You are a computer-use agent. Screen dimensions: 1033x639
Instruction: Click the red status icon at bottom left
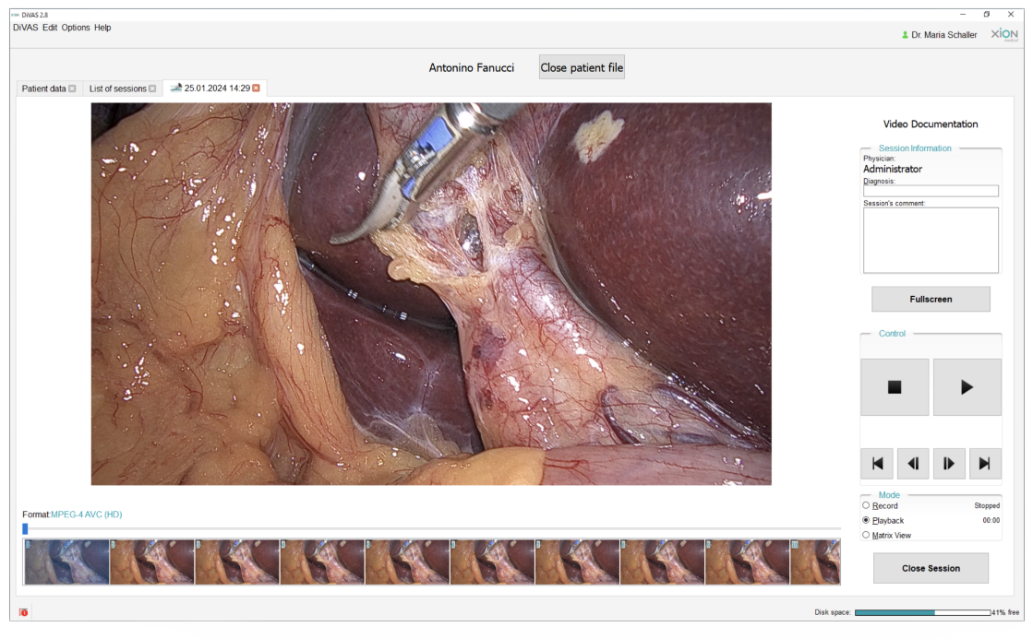24,612
